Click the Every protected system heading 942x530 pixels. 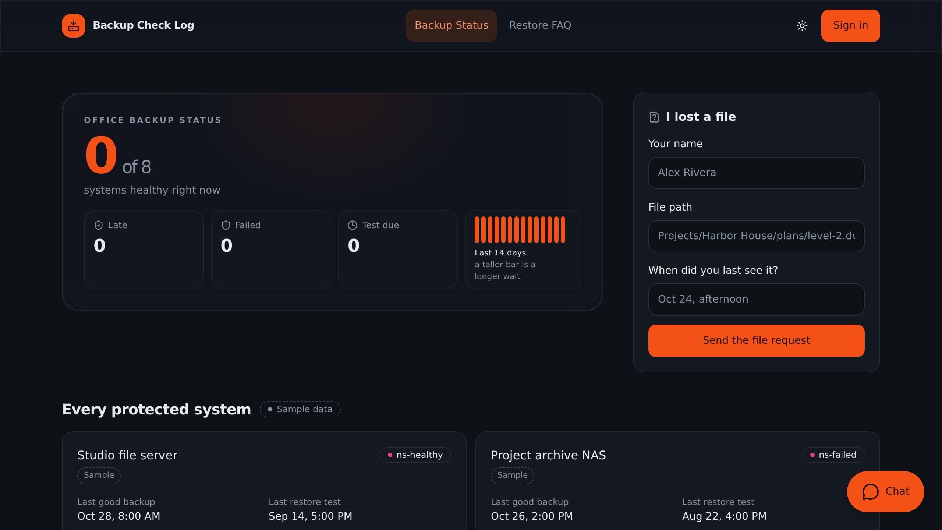[156, 410]
